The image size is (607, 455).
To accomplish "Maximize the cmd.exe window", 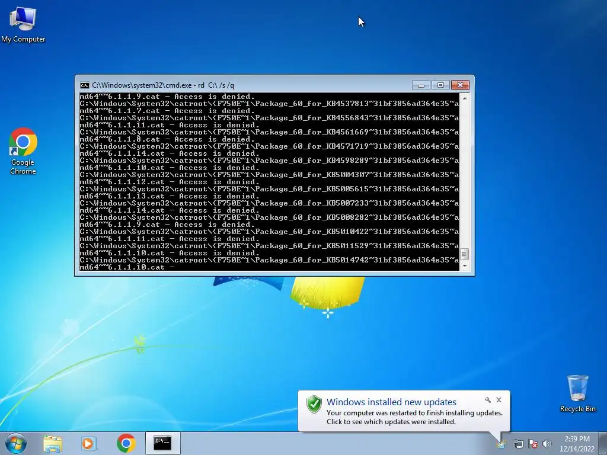I will point(440,85).
